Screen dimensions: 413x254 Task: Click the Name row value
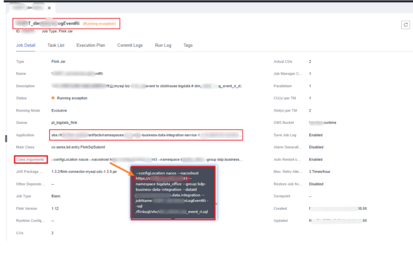[x=77, y=74]
